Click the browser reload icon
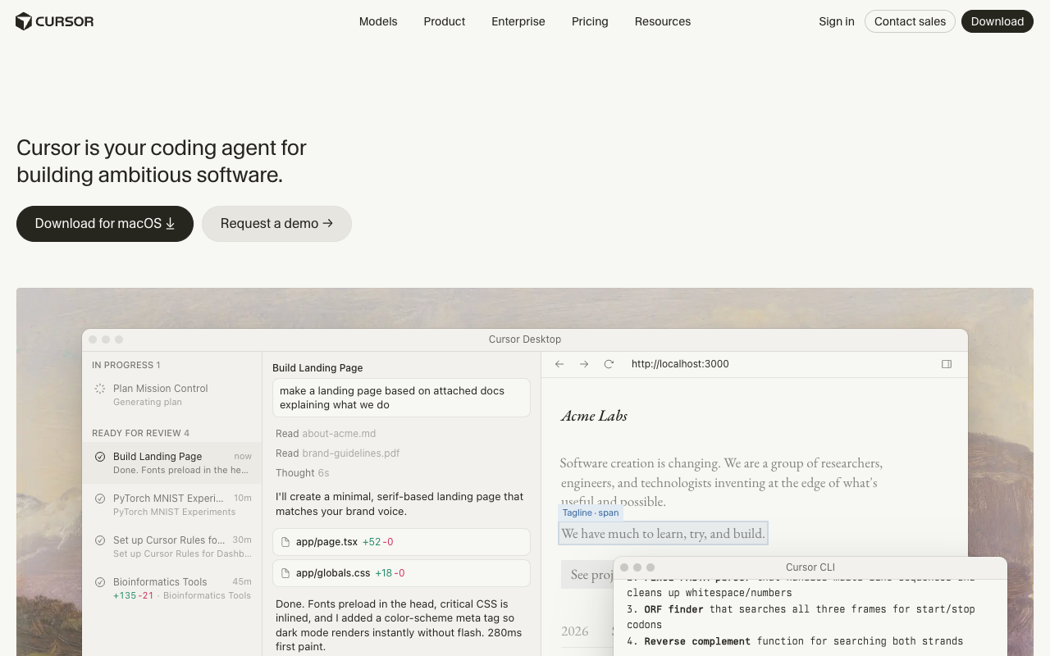 (609, 364)
